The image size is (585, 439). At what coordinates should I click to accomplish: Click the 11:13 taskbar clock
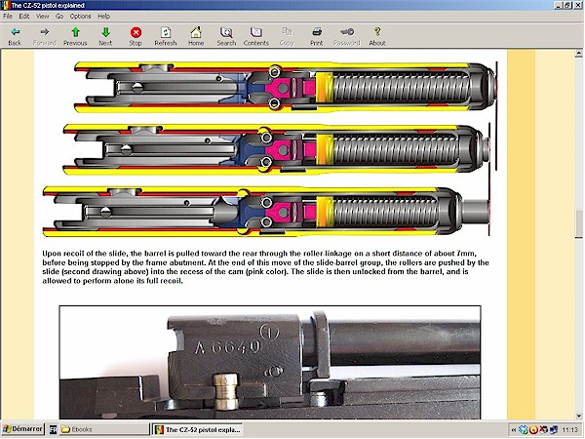569,430
